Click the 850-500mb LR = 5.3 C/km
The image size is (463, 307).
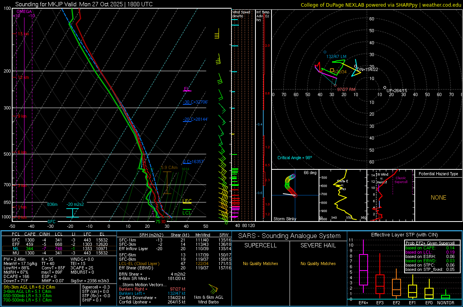[x=27, y=296]
